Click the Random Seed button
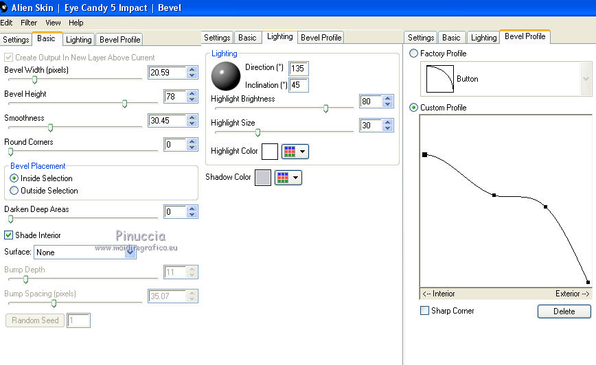This screenshot has width=596, height=365. 35,320
